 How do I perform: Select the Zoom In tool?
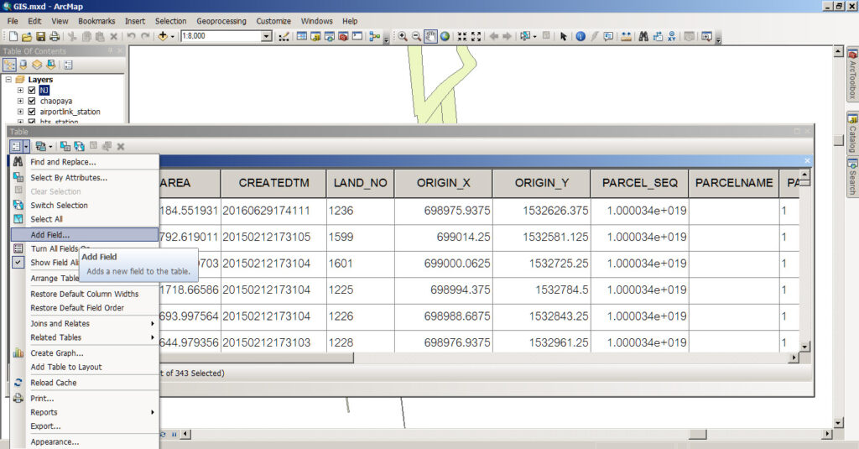tap(403, 36)
